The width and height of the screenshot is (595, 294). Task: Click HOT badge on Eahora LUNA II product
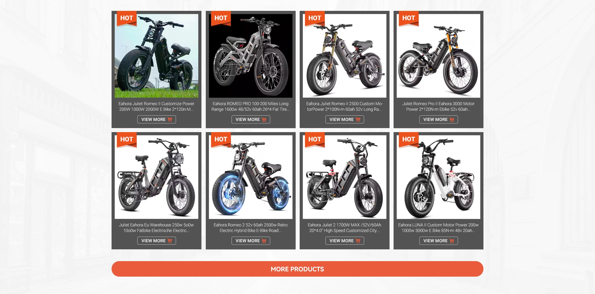coord(408,140)
